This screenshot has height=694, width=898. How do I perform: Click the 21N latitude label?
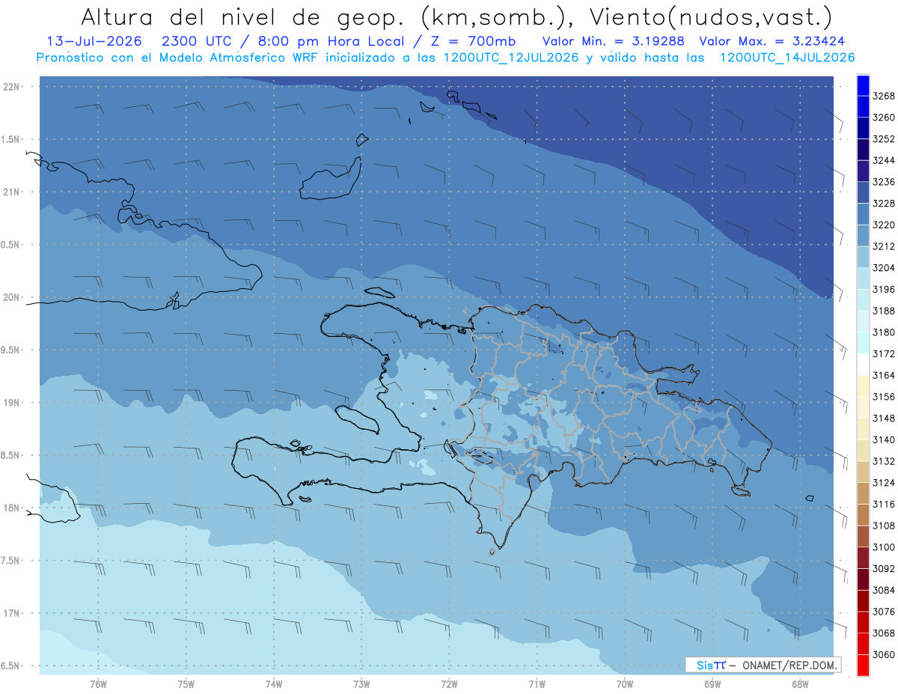tap(10, 192)
